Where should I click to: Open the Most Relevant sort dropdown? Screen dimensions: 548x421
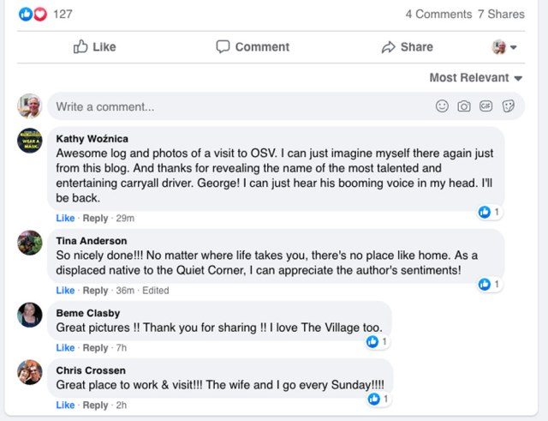(x=475, y=78)
